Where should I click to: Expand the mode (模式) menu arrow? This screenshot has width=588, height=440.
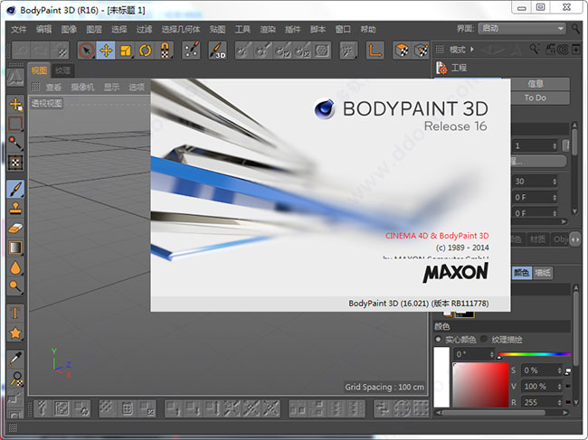tap(471, 49)
